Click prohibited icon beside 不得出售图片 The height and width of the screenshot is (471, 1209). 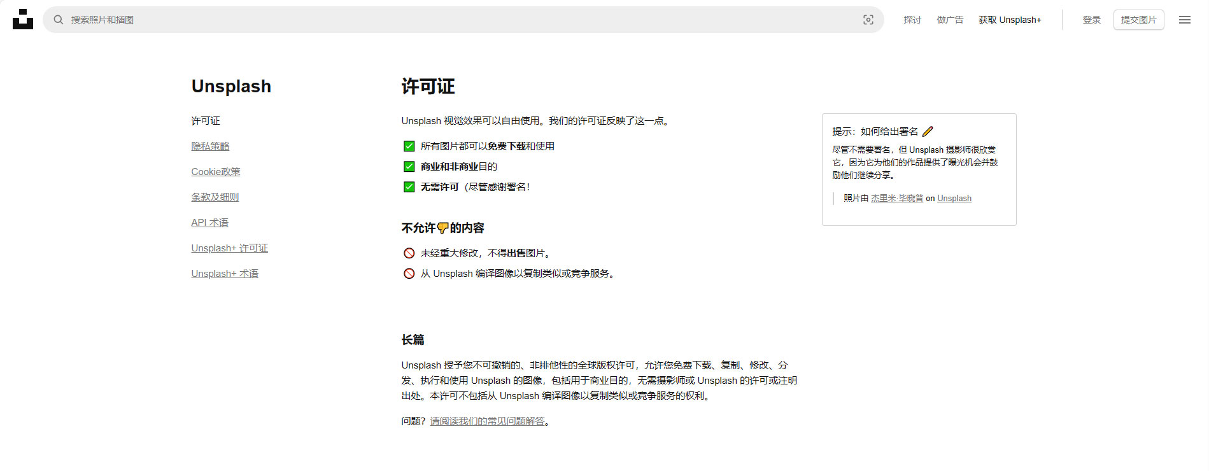coord(409,253)
